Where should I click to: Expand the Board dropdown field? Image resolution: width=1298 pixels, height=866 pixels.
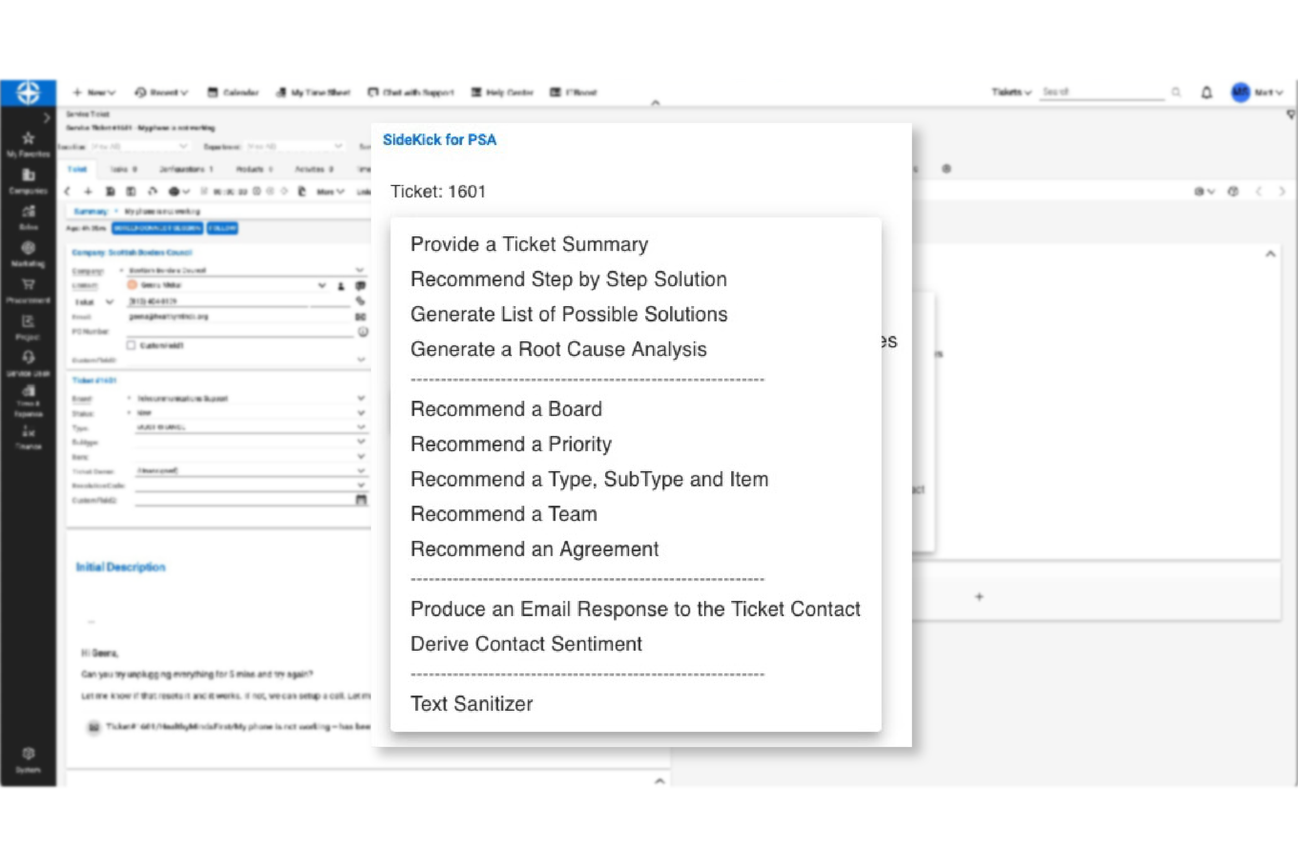coord(361,398)
